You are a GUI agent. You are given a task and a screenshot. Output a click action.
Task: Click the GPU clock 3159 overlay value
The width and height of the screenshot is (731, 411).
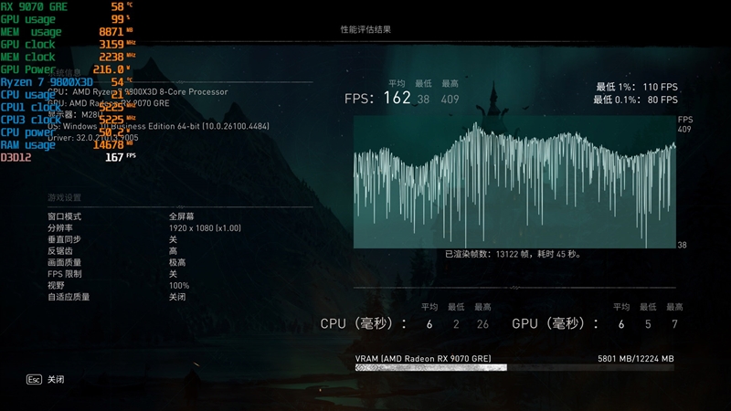111,44
